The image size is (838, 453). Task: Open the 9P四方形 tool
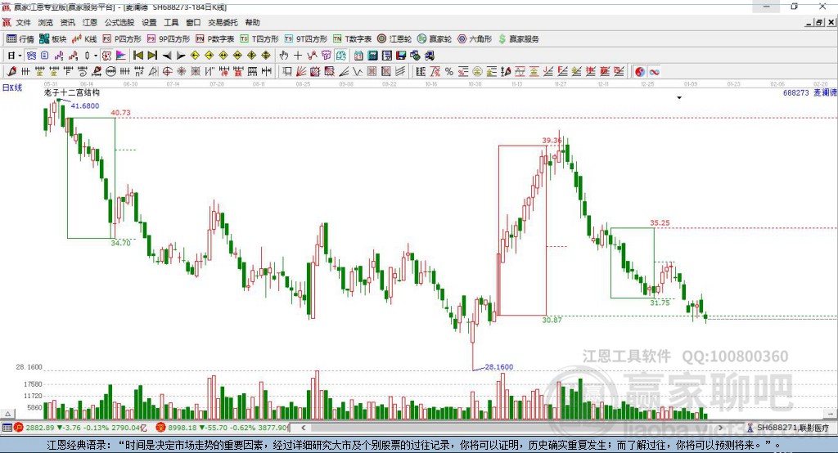pyautogui.click(x=169, y=39)
